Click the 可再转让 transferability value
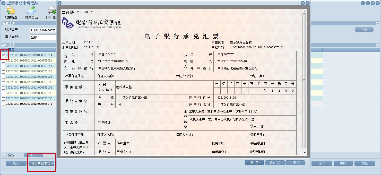 (x=104, y=123)
